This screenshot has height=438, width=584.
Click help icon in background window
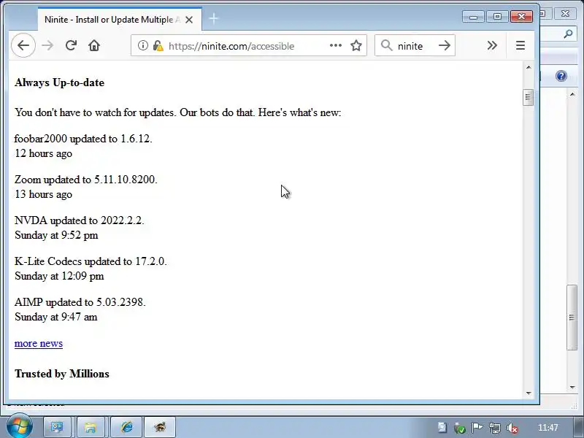pos(561,76)
